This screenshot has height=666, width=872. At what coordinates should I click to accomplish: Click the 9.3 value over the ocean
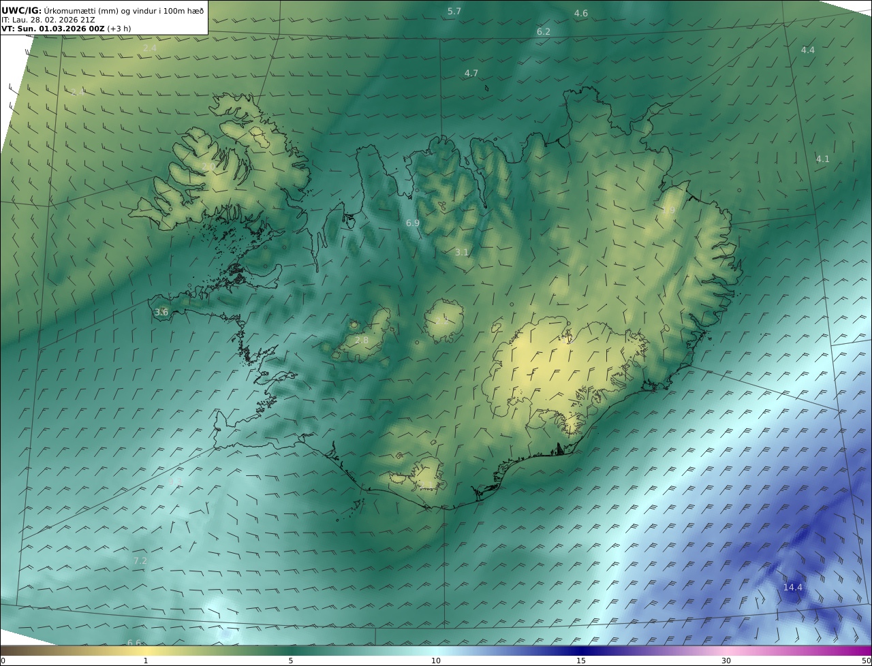[x=175, y=482]
